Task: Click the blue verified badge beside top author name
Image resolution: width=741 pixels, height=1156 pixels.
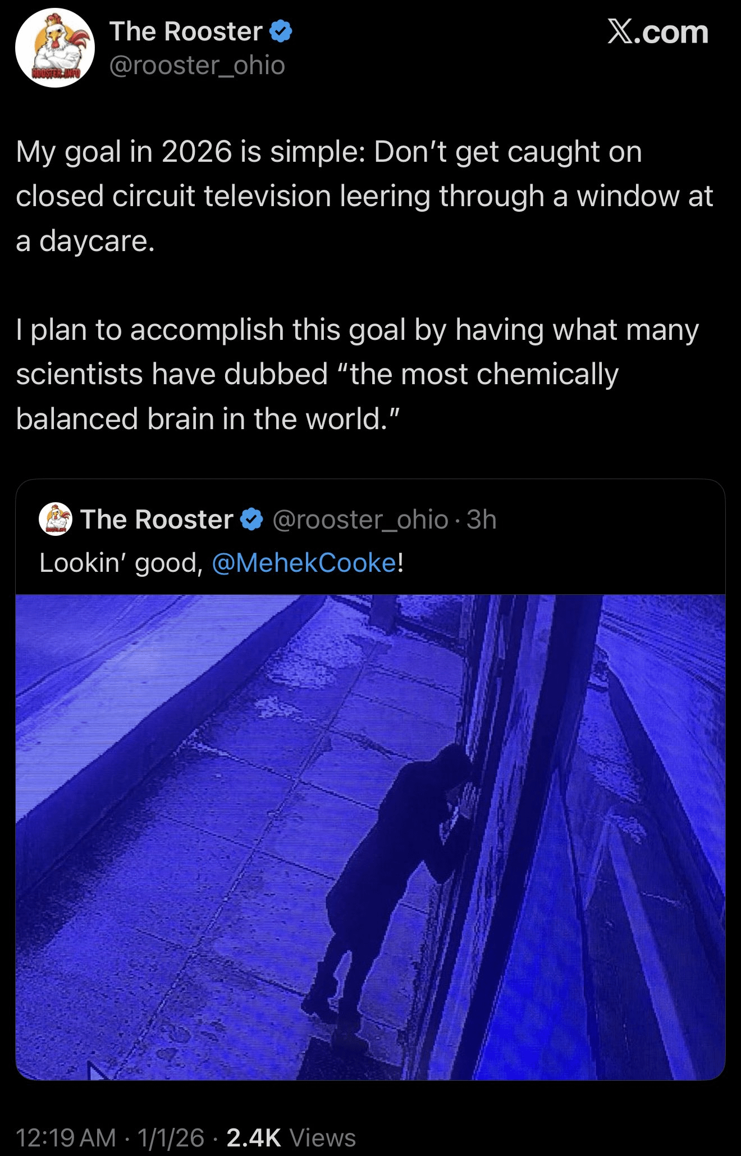Action: pos(281,32)
